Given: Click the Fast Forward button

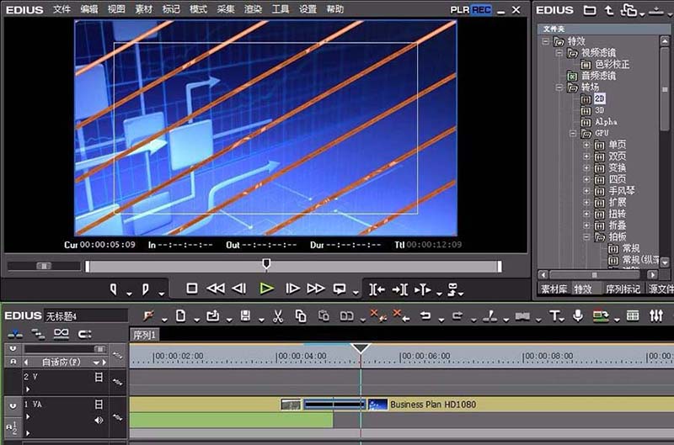Looking at the screenshot, I should click(315, 289).
